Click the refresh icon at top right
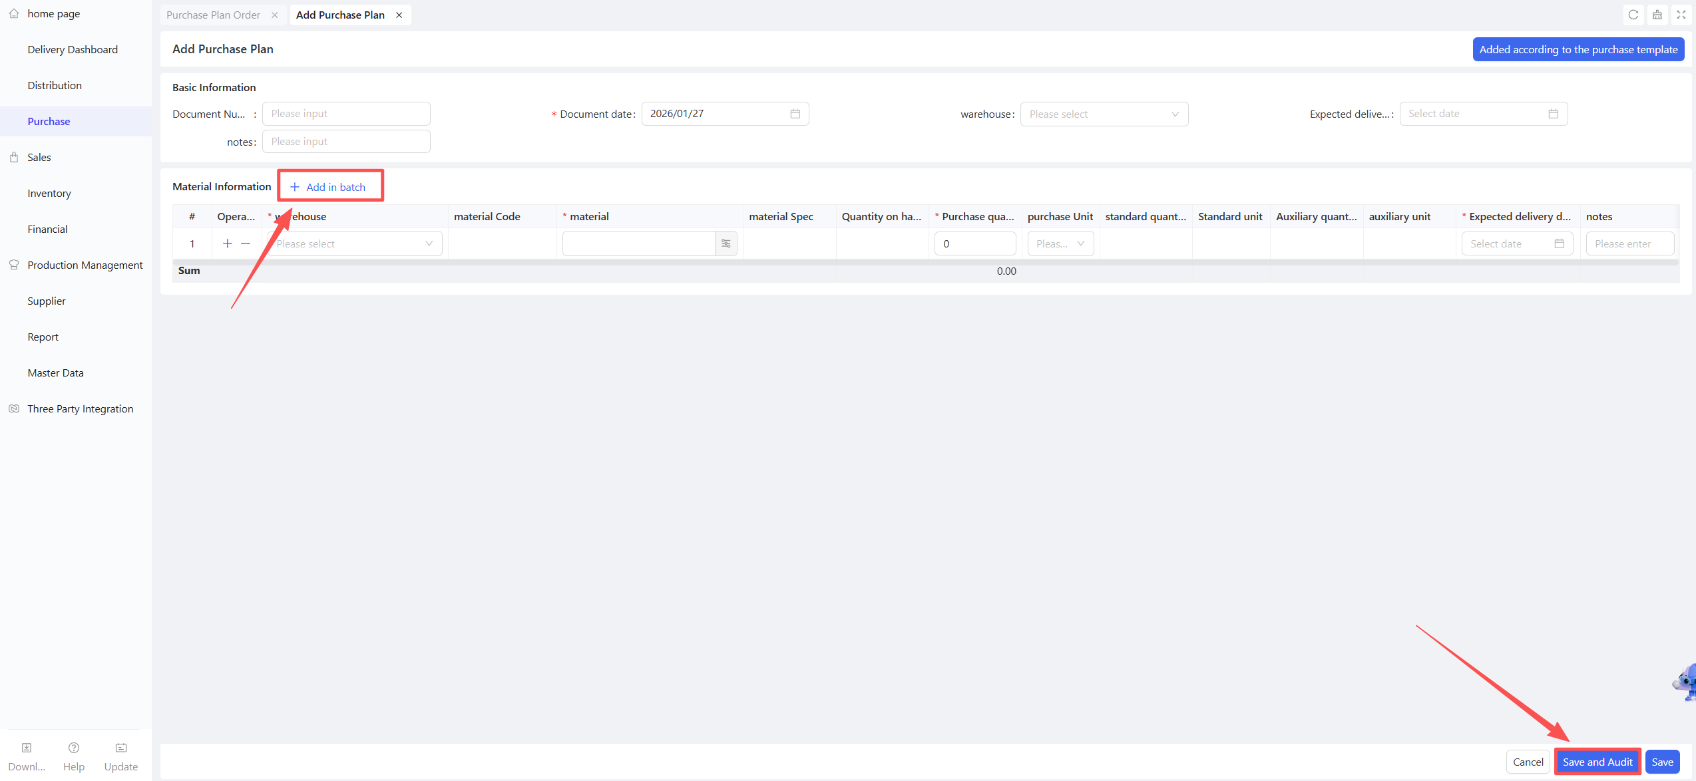The height and width of the screenshot is (781, 1696). click(x=1633, y=15)
